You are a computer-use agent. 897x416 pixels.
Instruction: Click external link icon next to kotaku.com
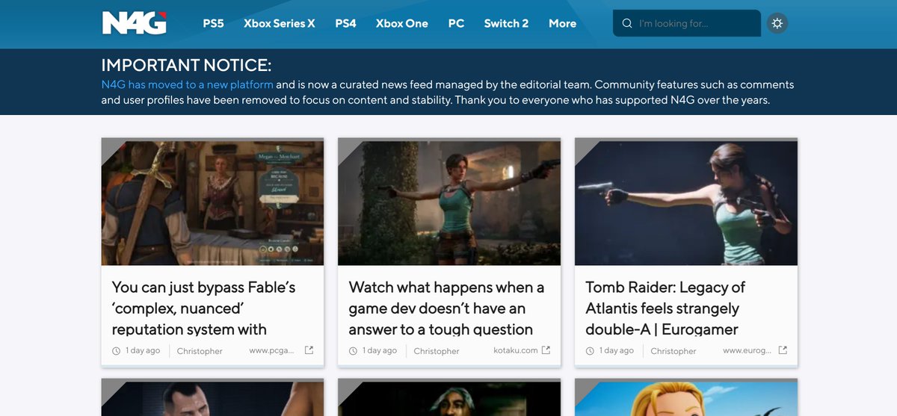(546, 350)
